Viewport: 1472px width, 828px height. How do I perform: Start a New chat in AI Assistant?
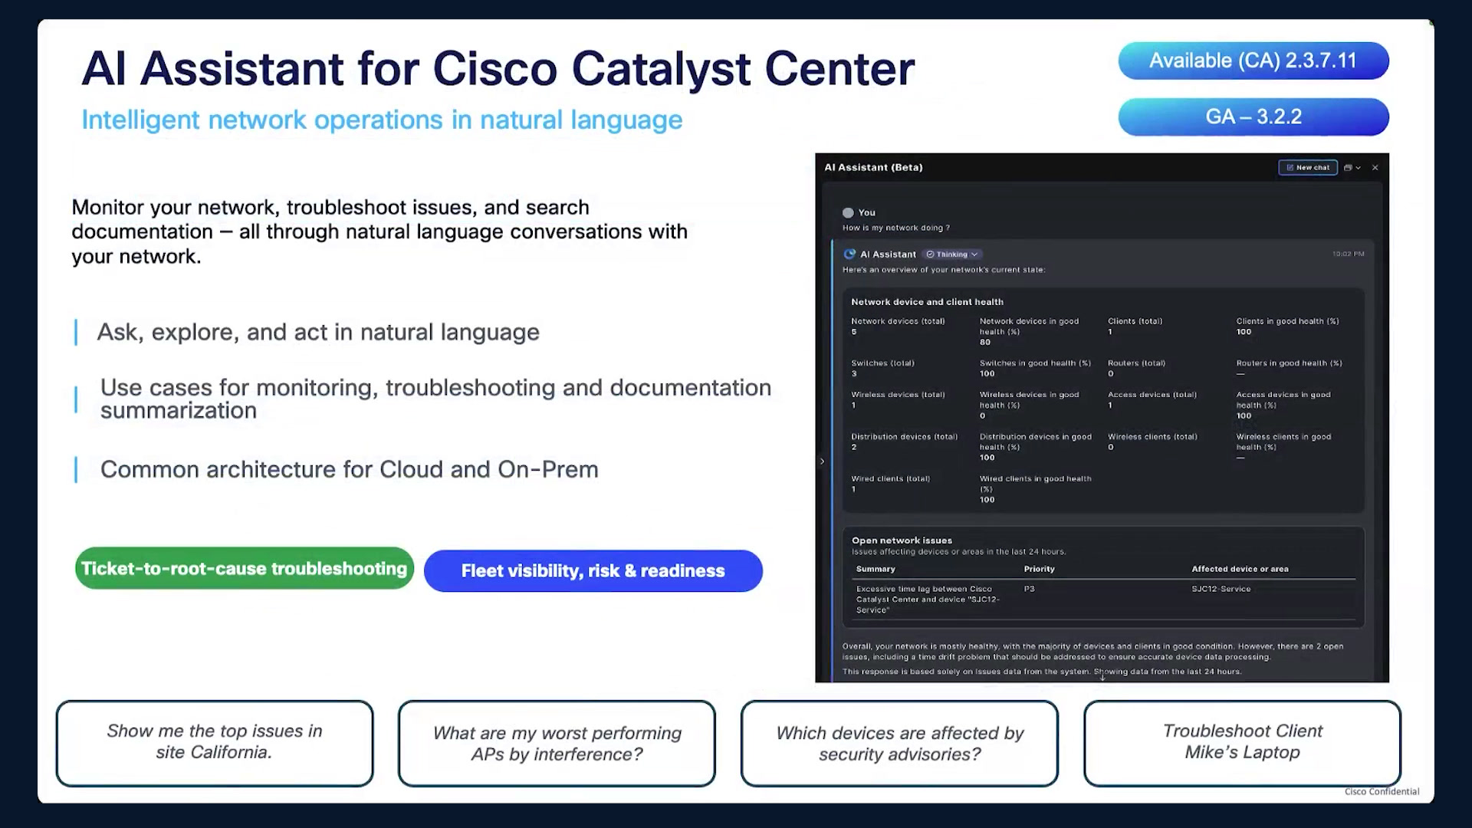click(x=1308, y=167)
